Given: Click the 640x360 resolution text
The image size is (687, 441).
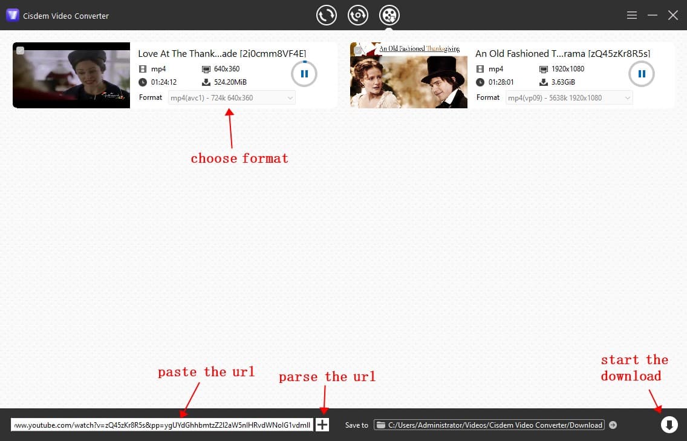Looking at the screenshot, I should 227,69.
